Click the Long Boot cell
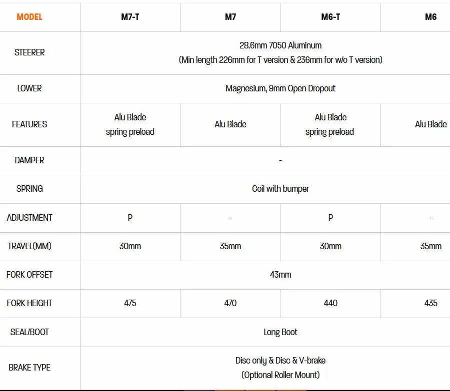Viewport: 450px width, 391px height. (280, 332)
